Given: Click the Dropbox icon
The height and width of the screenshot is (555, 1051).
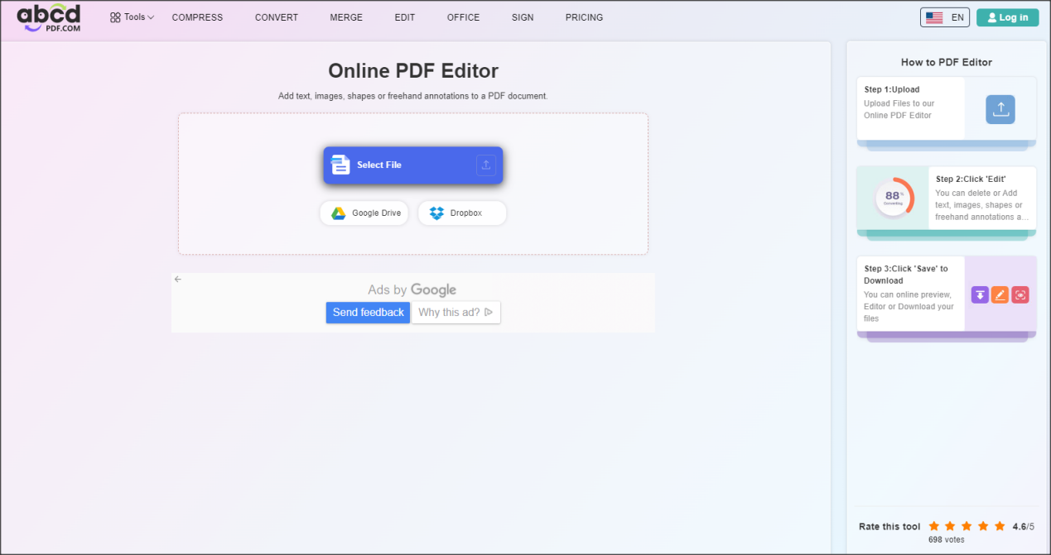Looking at the screenshot, I should (436, 213).
